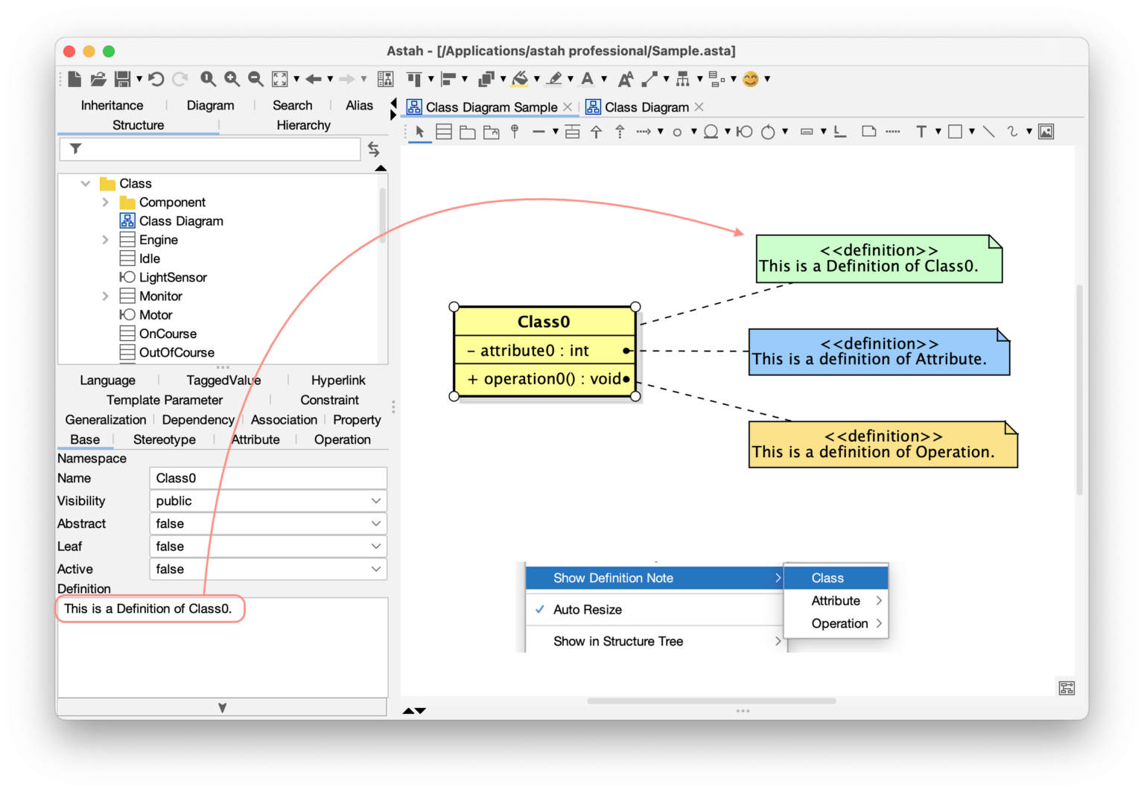1144x793 pixels.
Task: Edit the Name field containing Class0
Action: point(267,477)
